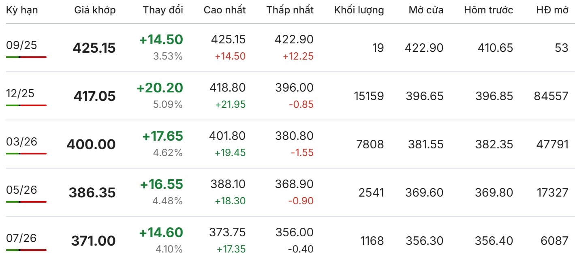Click the 417.05 matched price
This screenshot has width=575, height=259.
tap(94, 96)
